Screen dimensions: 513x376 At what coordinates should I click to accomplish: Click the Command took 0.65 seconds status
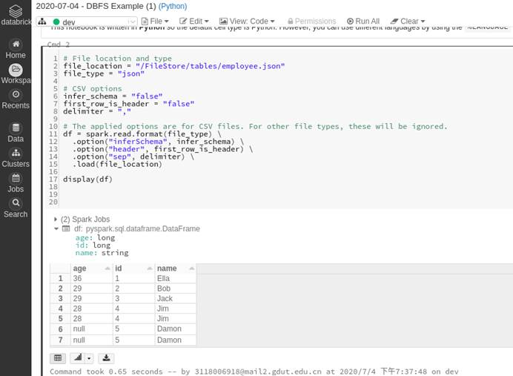pyautogui.click(x=254, y=372)
